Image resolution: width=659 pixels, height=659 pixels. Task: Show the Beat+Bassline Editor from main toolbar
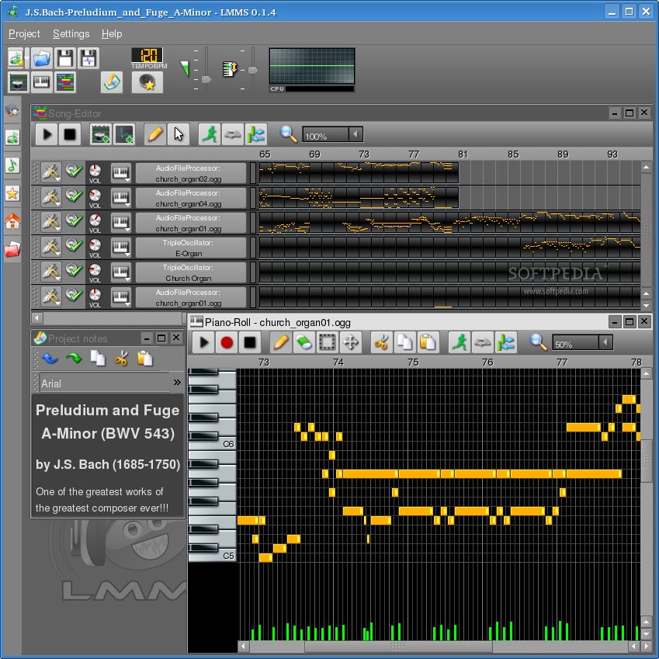tap(19, 82)
